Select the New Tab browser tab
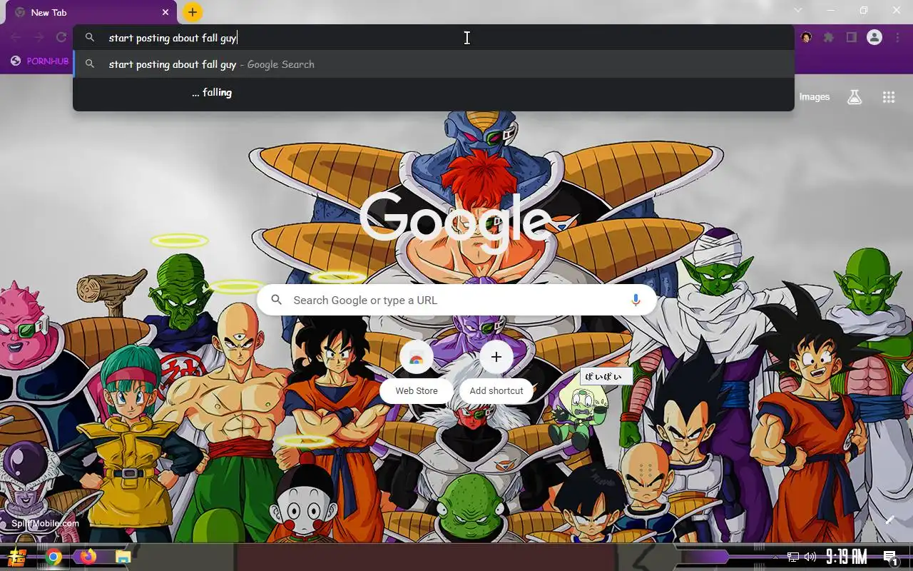This screenshot has height=571, width=913. point(89,12)
